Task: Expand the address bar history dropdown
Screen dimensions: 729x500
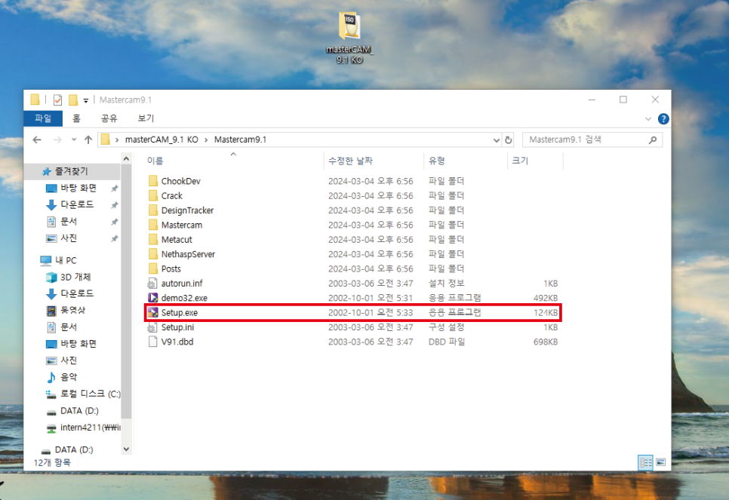Action: click(496, 140)
